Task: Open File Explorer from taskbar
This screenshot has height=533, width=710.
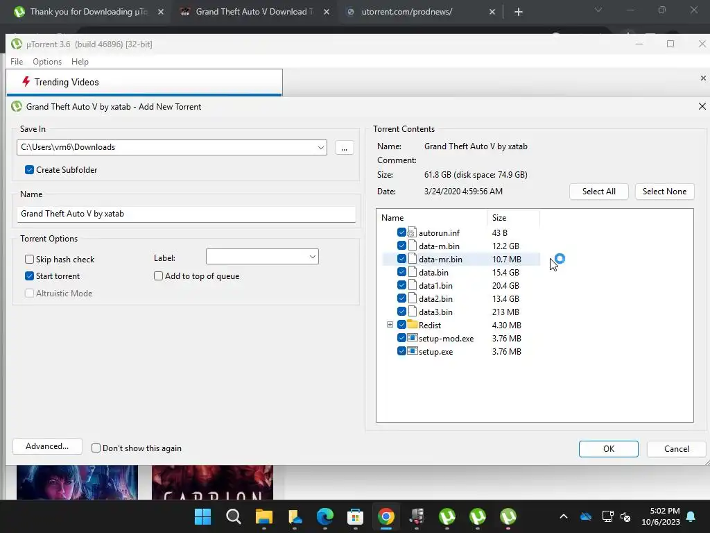Action: pyautogui.click(x=264, y=516)
